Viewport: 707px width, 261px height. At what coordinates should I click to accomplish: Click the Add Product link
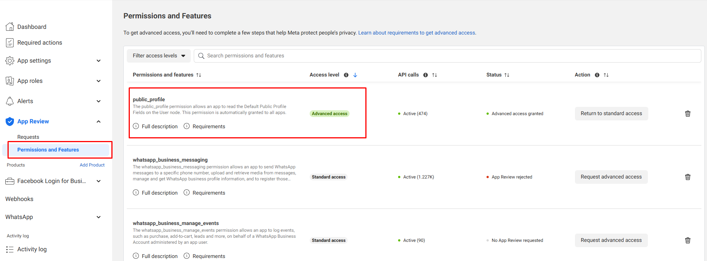(x=92, y=165)
